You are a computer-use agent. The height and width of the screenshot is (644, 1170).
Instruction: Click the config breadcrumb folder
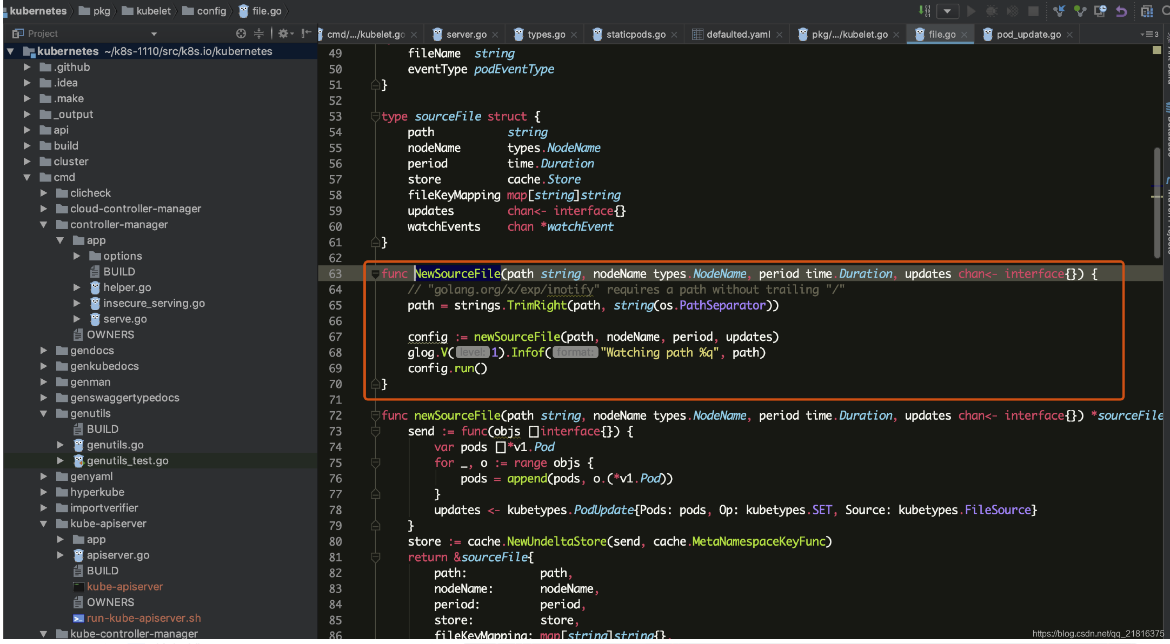[204, 11]
